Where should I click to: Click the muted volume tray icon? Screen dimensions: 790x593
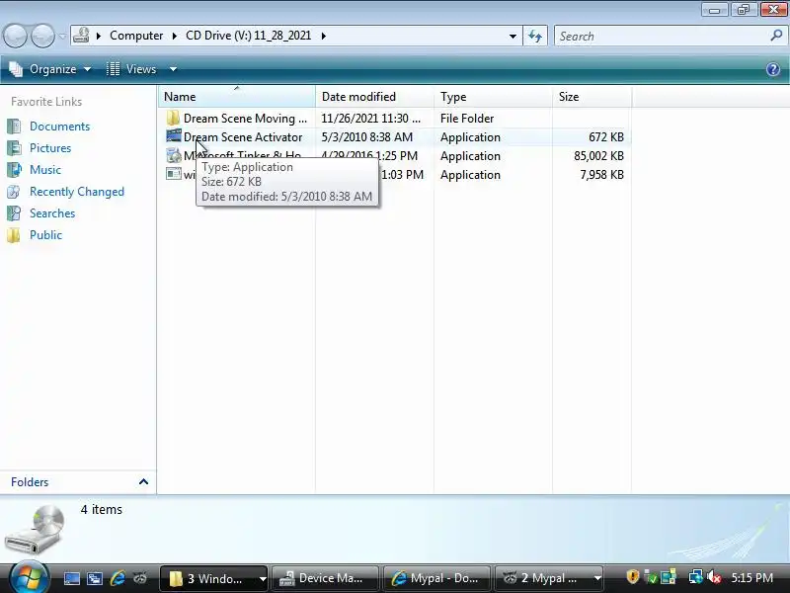713,577
